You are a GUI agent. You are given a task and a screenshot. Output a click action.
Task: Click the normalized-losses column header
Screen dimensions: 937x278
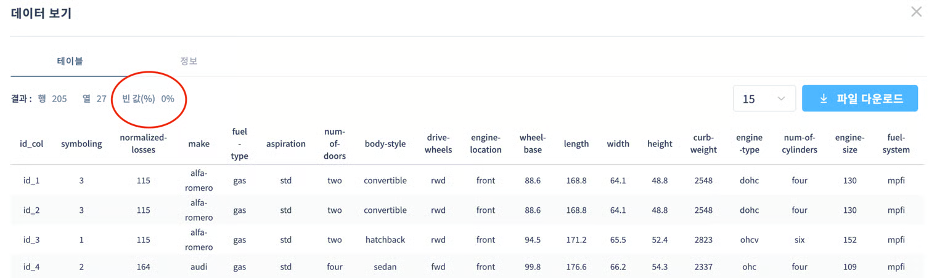143,144
